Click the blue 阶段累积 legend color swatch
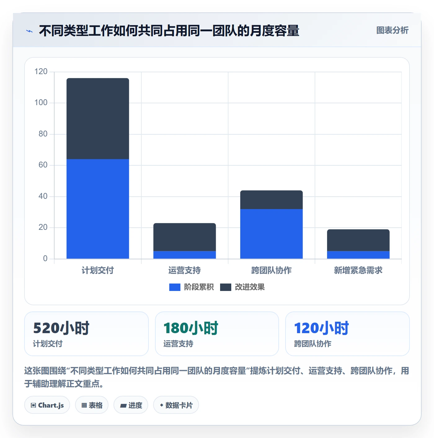 click(x=175, y=287)
